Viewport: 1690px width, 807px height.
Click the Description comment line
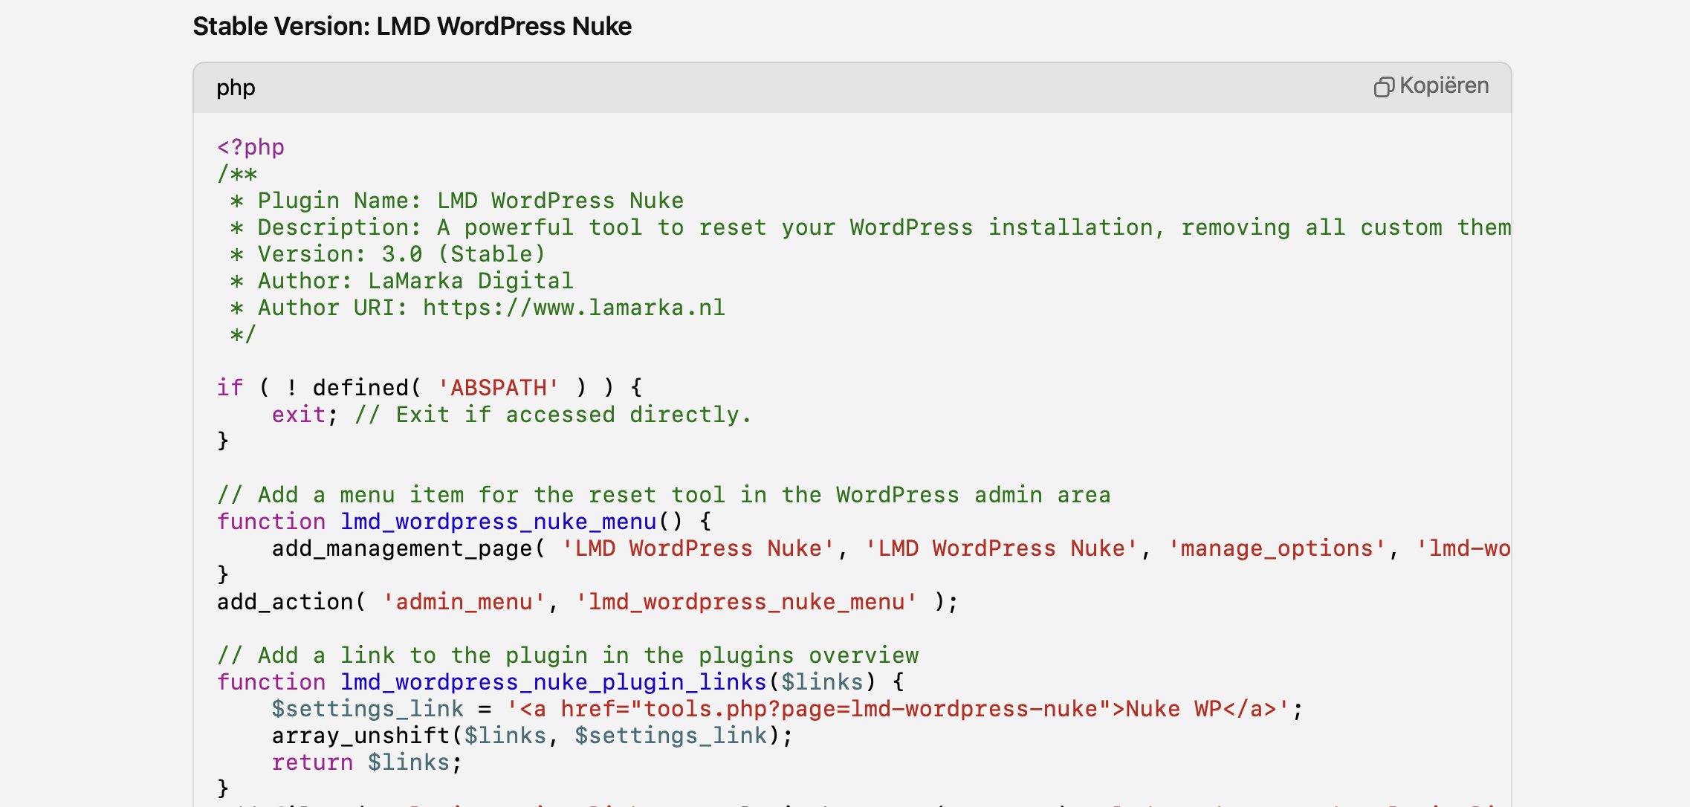point(870,227)
